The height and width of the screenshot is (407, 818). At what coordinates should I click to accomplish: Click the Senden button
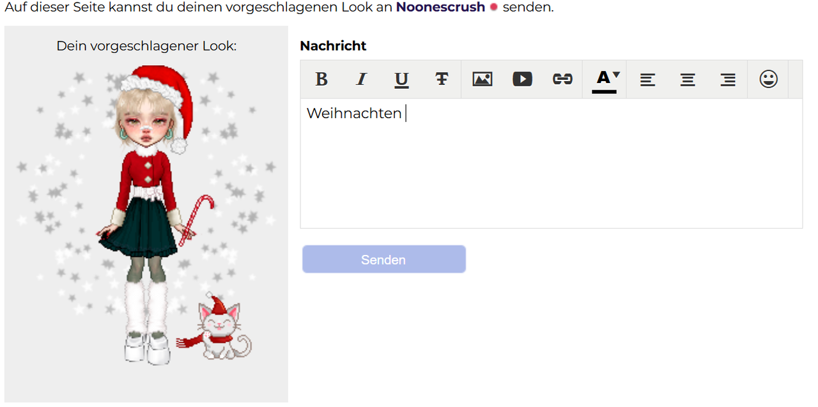(384, 259)
